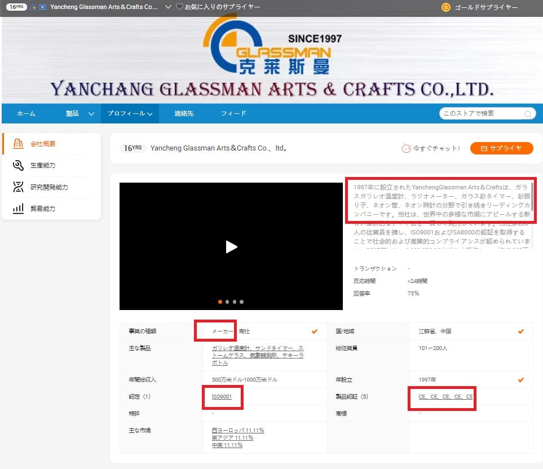
Task: Open the プロフィール dropdown menu
Action: [130, 113]
